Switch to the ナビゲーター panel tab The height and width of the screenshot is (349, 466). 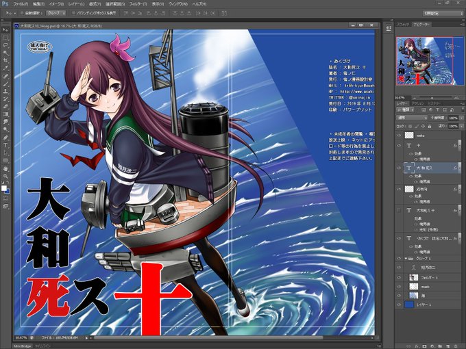421,25
